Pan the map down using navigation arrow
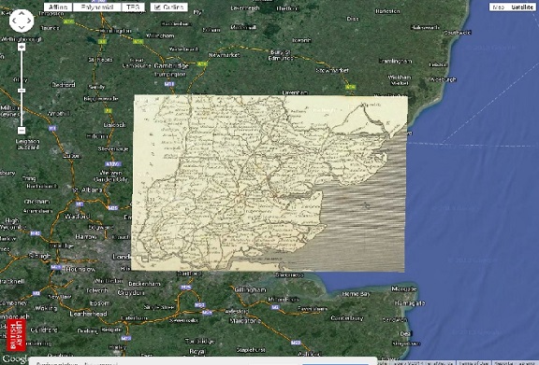 click(x=22, y=28)
